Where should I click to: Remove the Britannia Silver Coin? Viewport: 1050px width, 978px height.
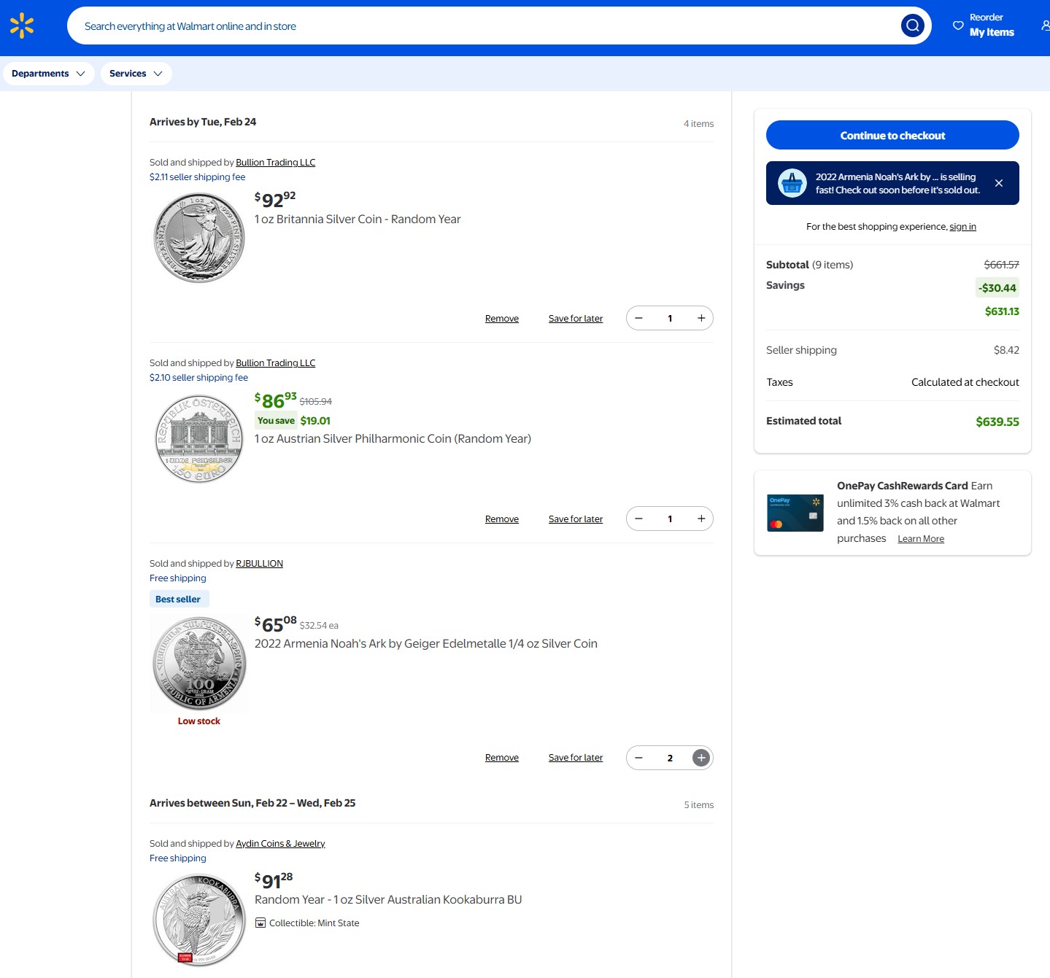[502, 319]
